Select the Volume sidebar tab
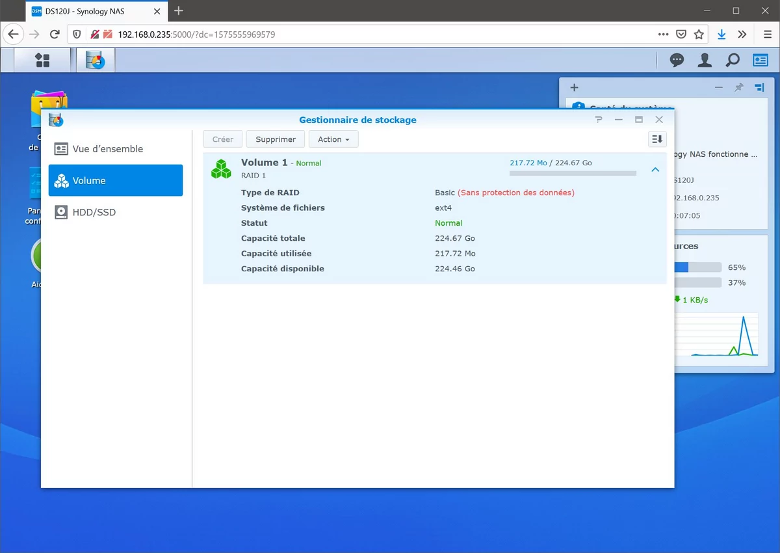This screenshot has width=780, height=553. (116, 181)
